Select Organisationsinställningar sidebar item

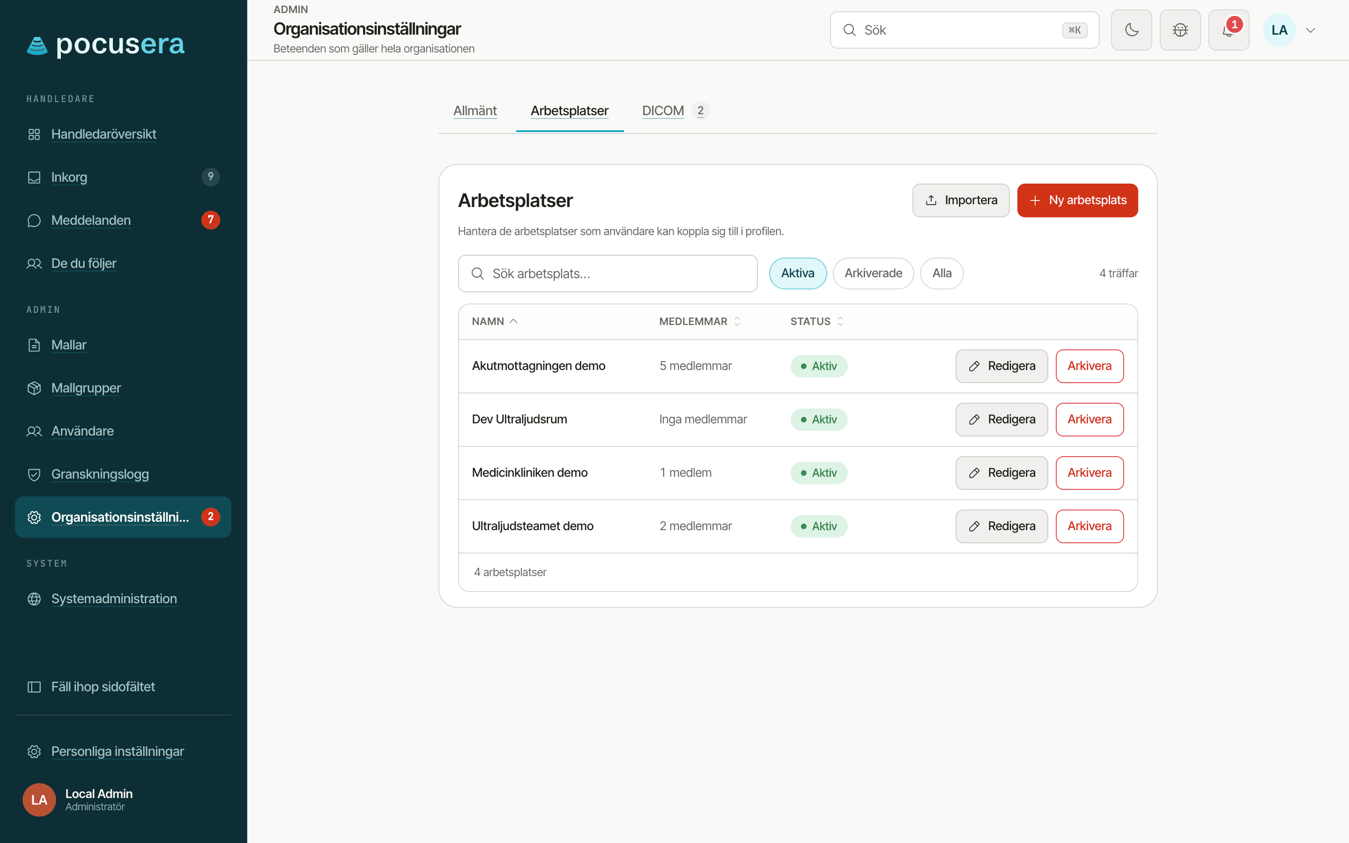tap(123, 517)
